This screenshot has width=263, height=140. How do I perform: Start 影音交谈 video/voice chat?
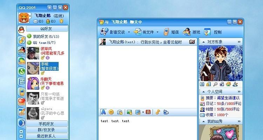(x=113, y=32)
